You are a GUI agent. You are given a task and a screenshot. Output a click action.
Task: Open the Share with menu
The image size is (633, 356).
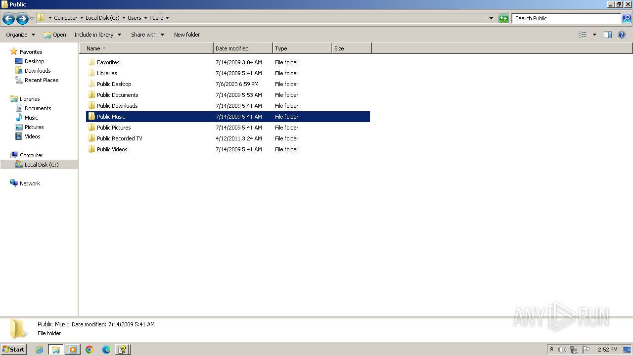[147, 35]
